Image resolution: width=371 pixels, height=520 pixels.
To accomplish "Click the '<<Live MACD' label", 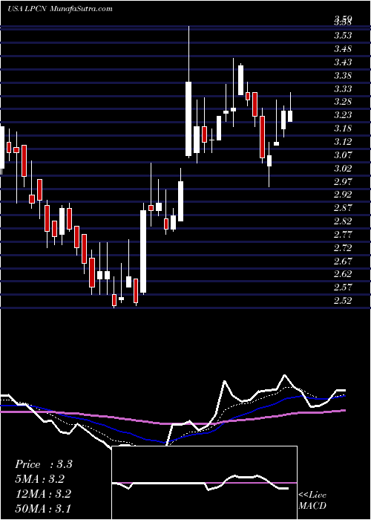I will (312, 500).
